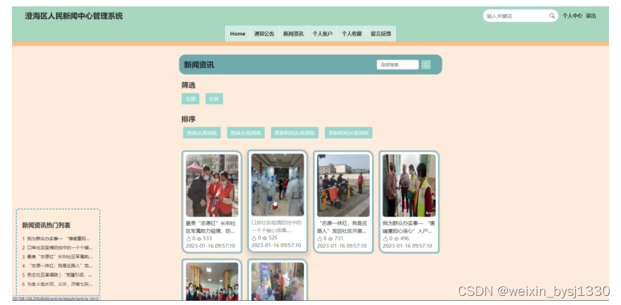This screenshot has height=305, width=621.
Task: Click the 退出 logout link
Action: click(x=591, y=16)
